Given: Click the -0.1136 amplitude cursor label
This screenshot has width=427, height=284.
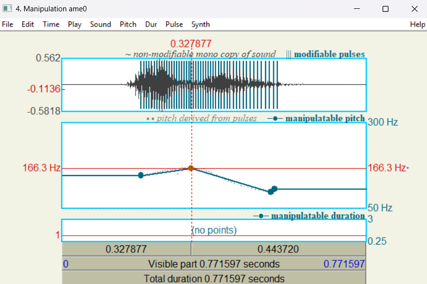Looking at the screenshot, I should [x=43, y=89].
